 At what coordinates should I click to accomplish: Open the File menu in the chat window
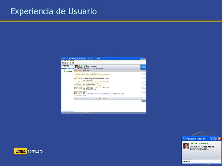(x=63, y=61)
